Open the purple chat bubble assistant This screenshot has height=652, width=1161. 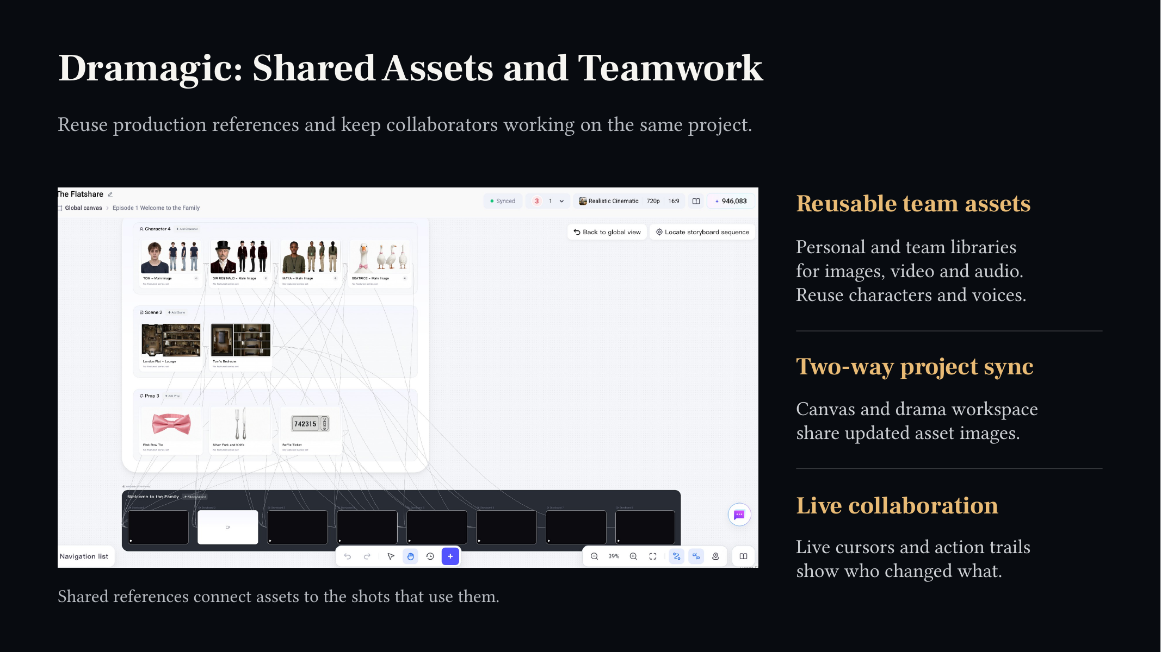pyautogui.click(x=739, y=515)
